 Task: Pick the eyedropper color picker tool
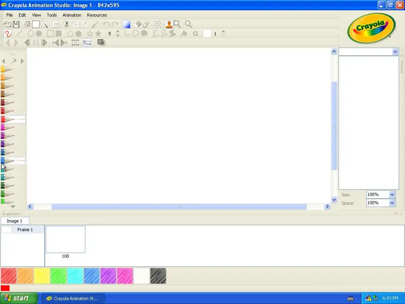[x=95, y=24]
